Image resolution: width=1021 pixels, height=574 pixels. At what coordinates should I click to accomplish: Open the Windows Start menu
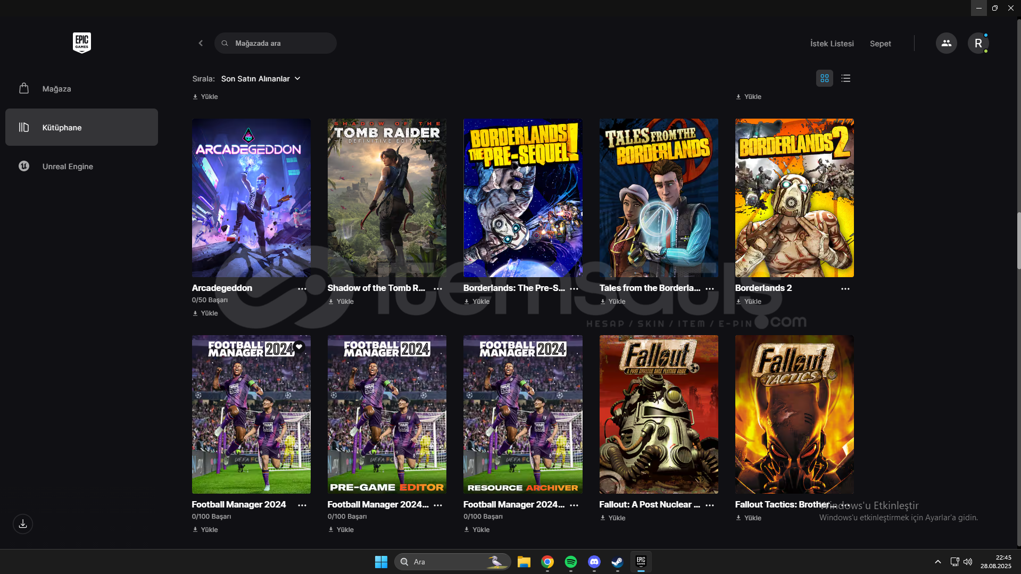tap(381, 562)
